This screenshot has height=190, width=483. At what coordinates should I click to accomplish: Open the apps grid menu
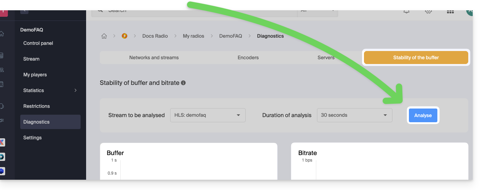click(x=450, y=11)
